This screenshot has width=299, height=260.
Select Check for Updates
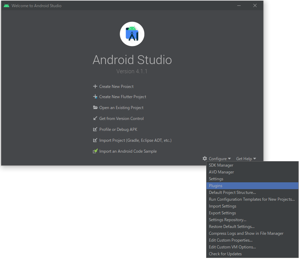252,254
